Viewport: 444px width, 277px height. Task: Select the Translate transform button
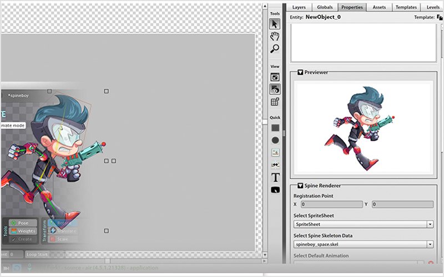pyautogui.click(x=63, y=231)
